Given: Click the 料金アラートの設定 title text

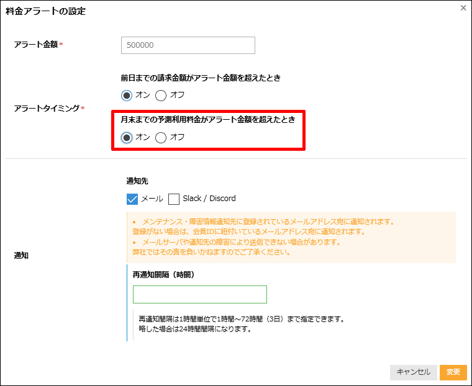Looking at the screenshot, I should [46, 11].
